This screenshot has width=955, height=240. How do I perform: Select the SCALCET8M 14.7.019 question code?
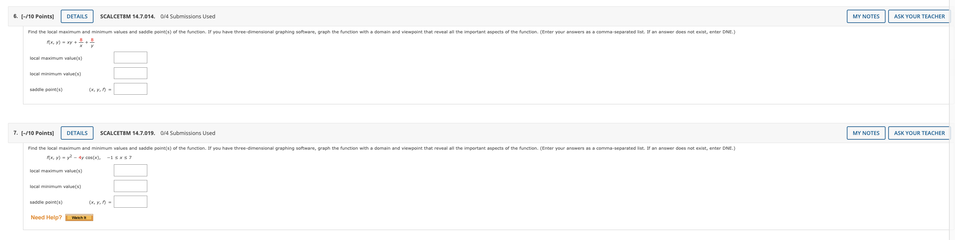[128, 133]
